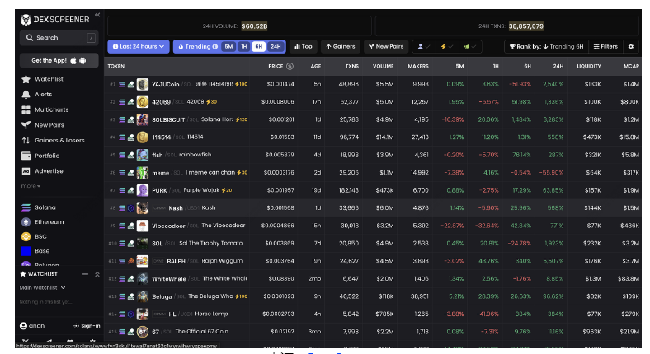Open Multicharts grid in the sidebar
650x354 pixels.
26,109
